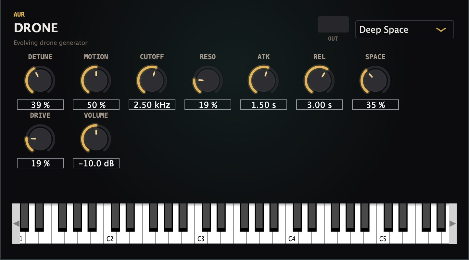Click the MOTION knob
The height and width of the screenshot is (260, 469).
tap(96, 80)
